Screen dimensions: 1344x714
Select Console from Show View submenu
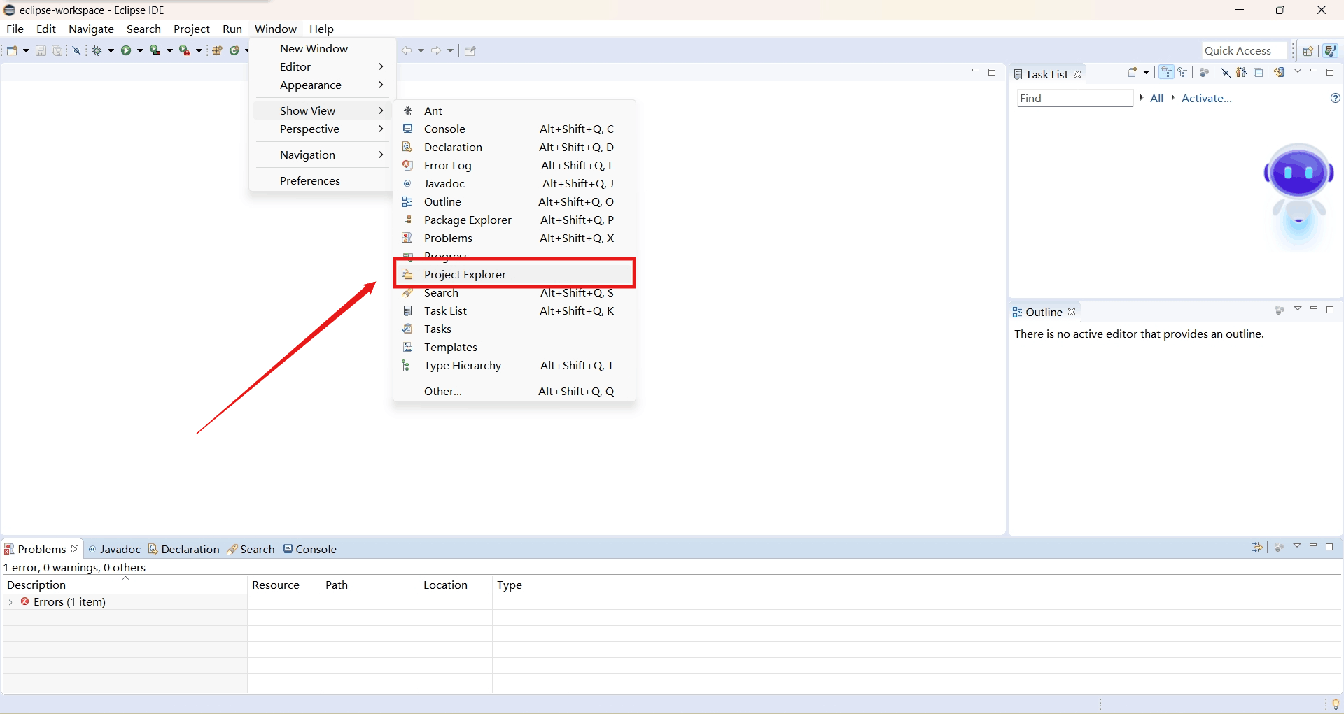tap(514, 129)
